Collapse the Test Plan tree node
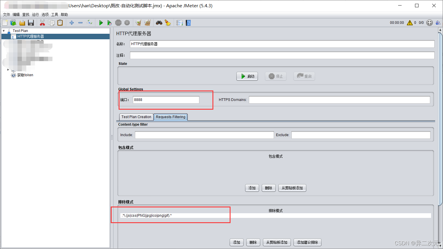443x249 pixels. [4, 31]
